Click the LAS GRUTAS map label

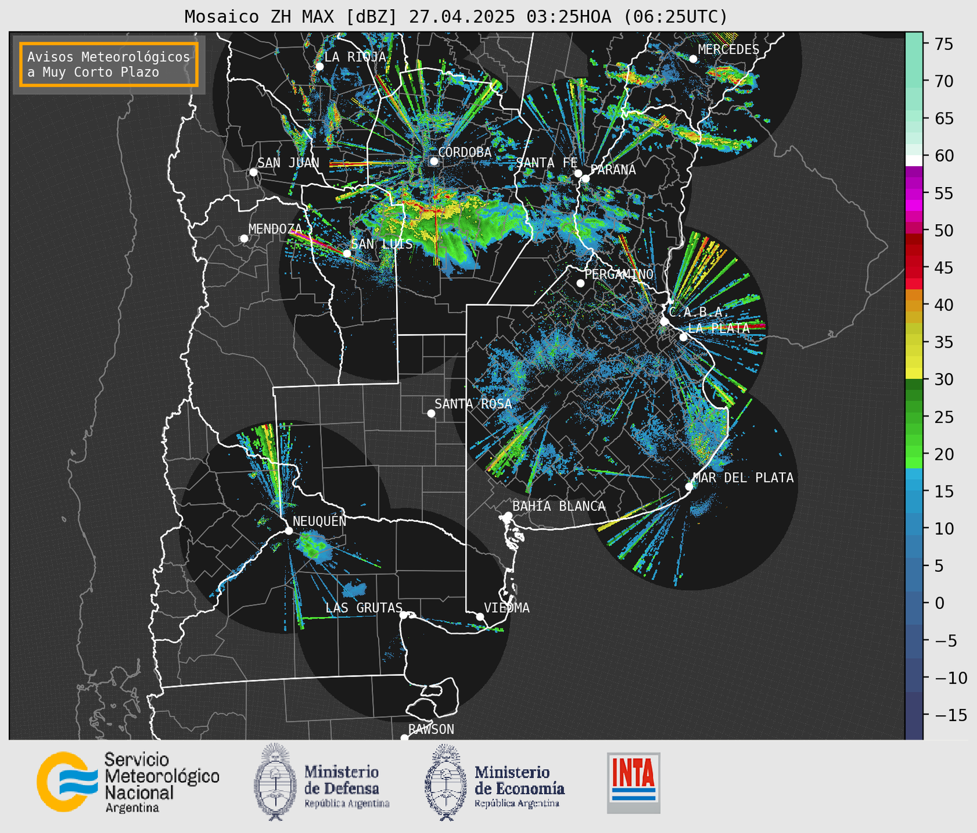pos(364,608)
